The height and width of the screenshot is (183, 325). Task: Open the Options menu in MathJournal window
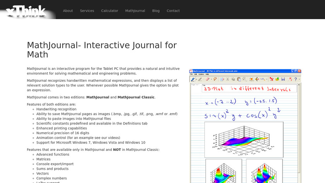201,74
